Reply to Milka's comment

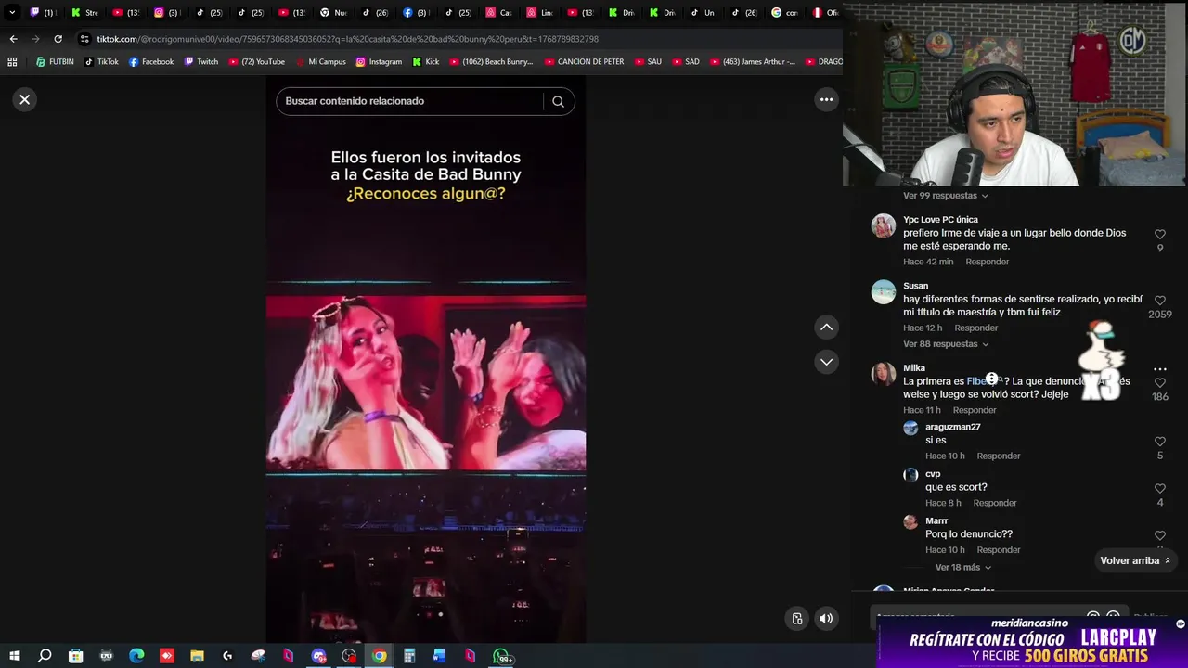click(974, 410)
